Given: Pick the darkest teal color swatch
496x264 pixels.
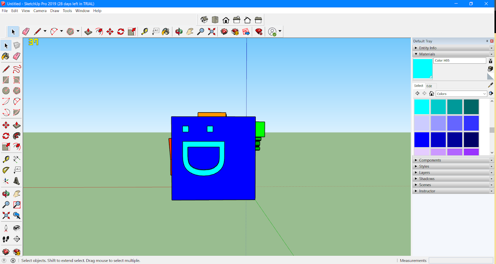Looking at the screenshot, I should (x=471, y=107).
